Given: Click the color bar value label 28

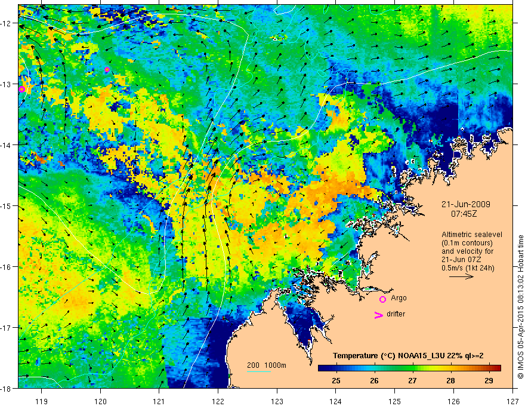Looking at the screenshot, I should point(450,380).
